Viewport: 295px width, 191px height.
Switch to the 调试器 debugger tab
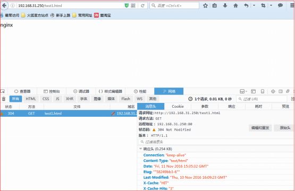[81, 91]
